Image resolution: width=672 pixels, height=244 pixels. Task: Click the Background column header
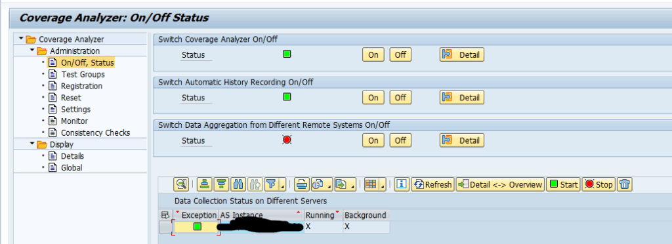[366, 215]
